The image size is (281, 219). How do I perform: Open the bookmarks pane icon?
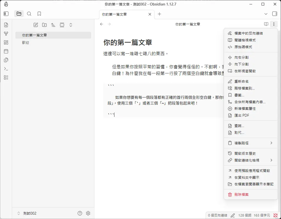[39, 14]
